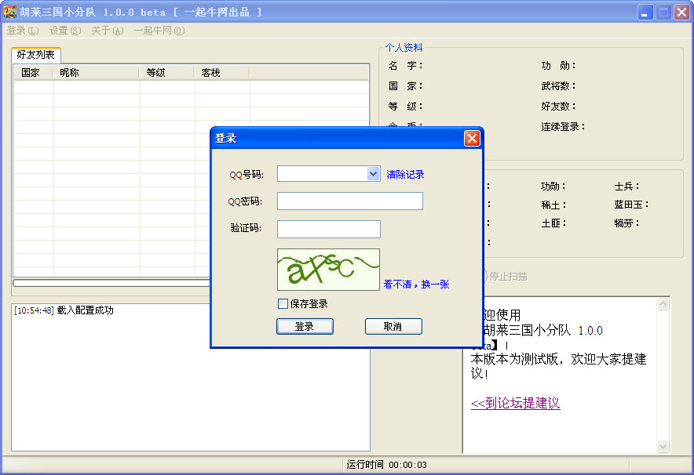This screenshot has height=475, width=694.
Task: Click the 士兵 label
Action: pos(626,187)
